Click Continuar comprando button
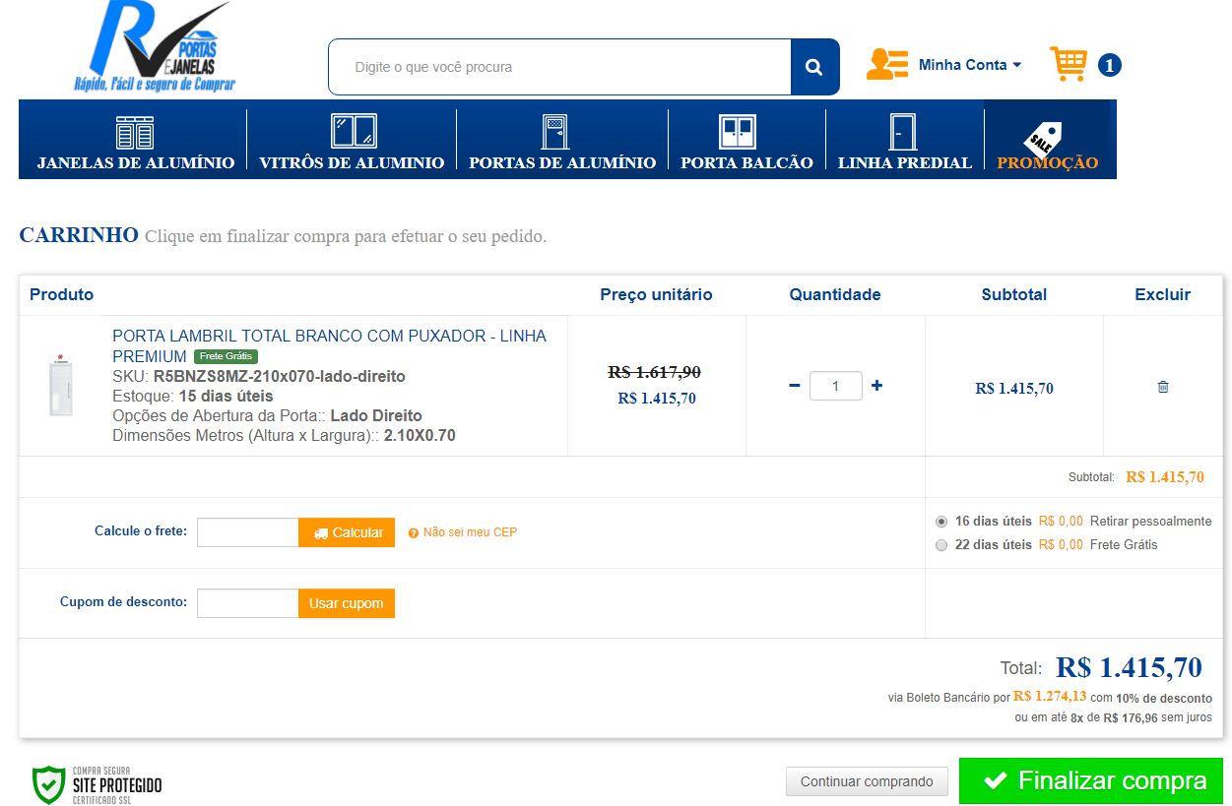 pyautogui.click(x=867, y=781)
